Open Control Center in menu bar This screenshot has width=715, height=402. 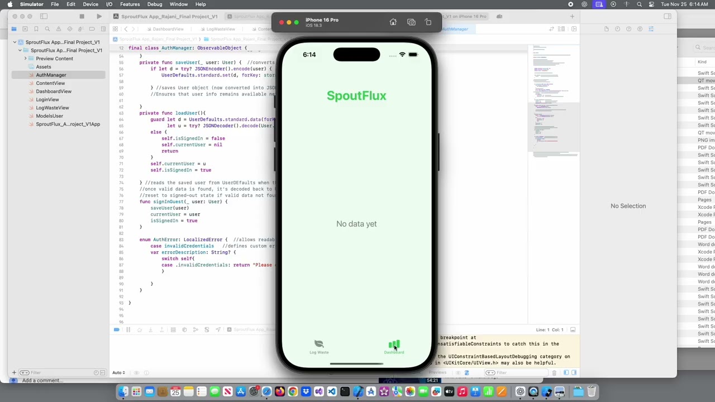(x=652, y=4)
